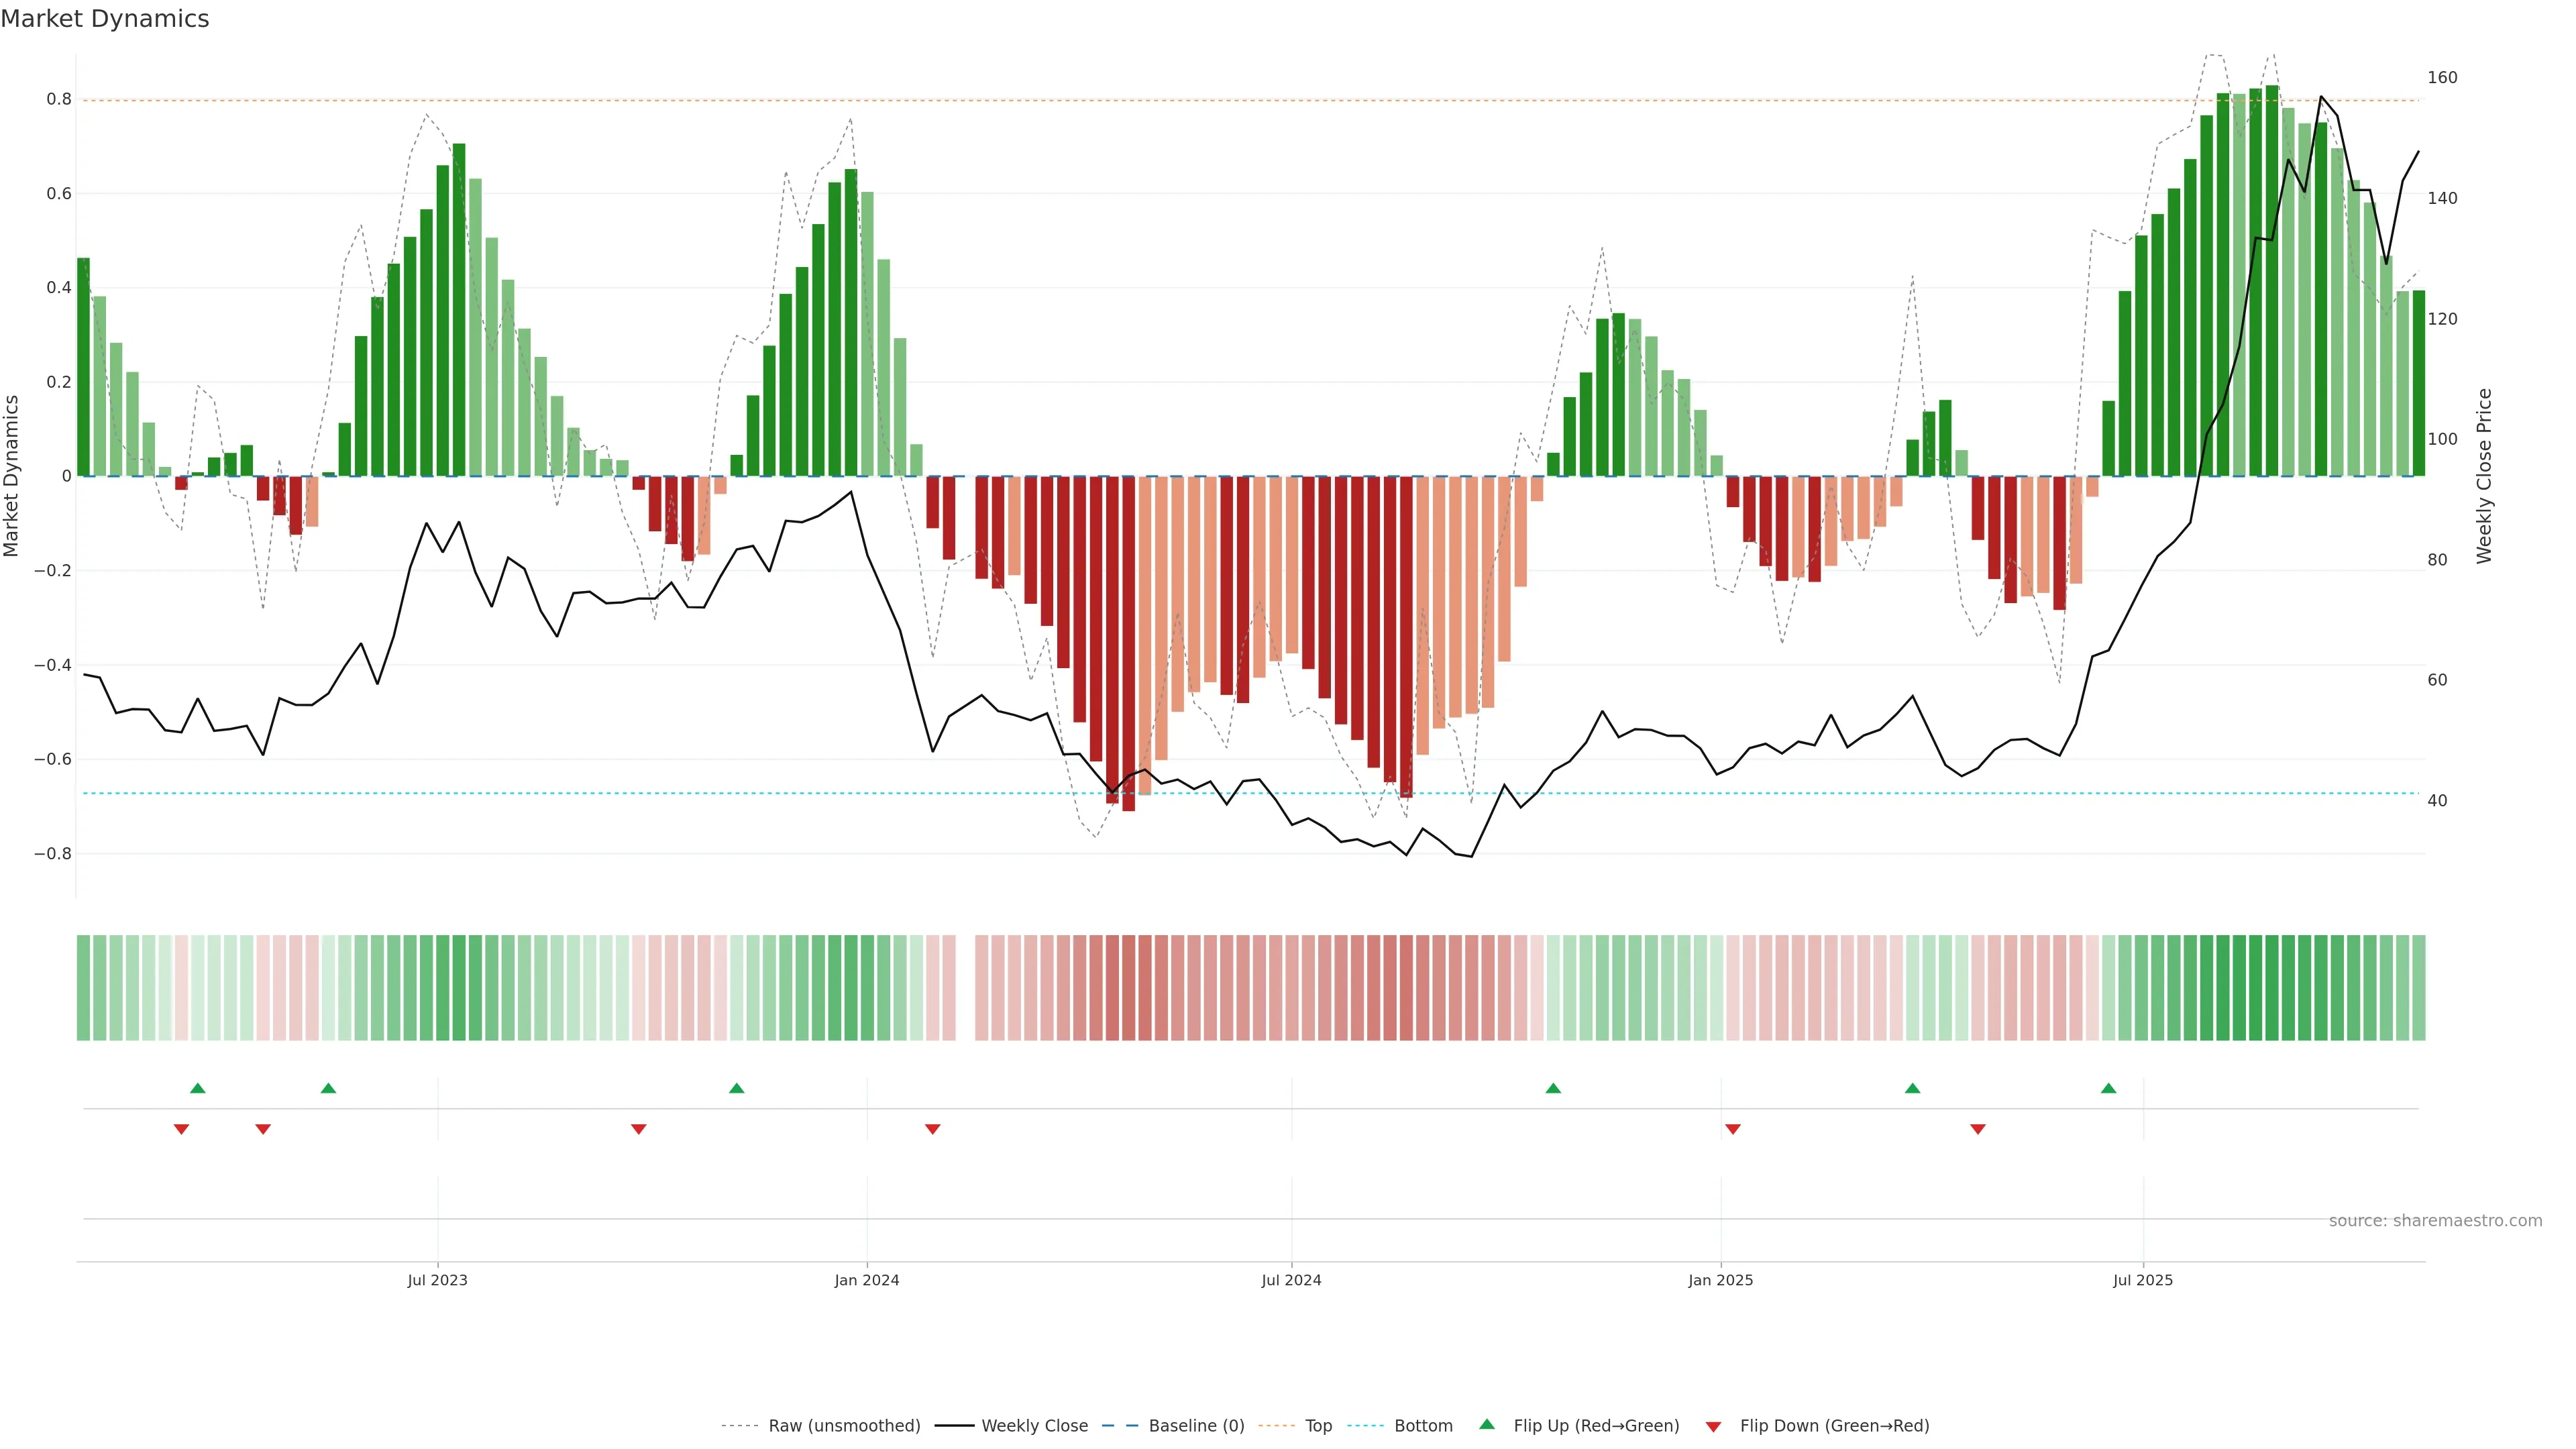The width and height of the screenshot is (2576, 1449).
Task: Click the Flip Up triangle legend icon
Action: click(1487, 1424)
